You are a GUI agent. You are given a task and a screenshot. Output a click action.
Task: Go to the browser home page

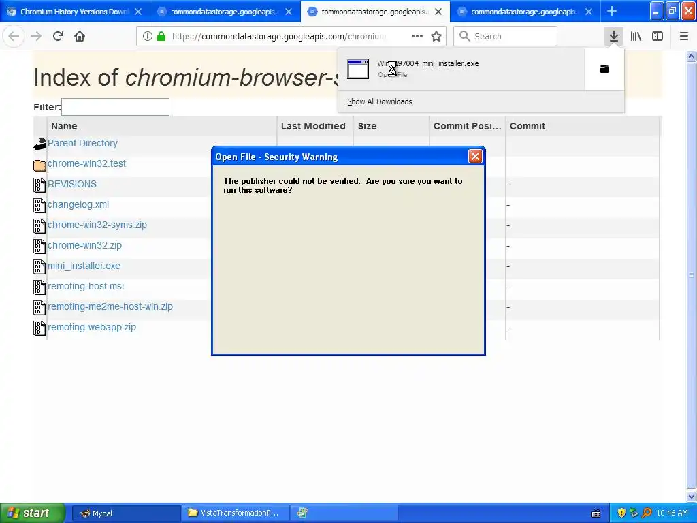pyautogui.click(x=80, y=37)
